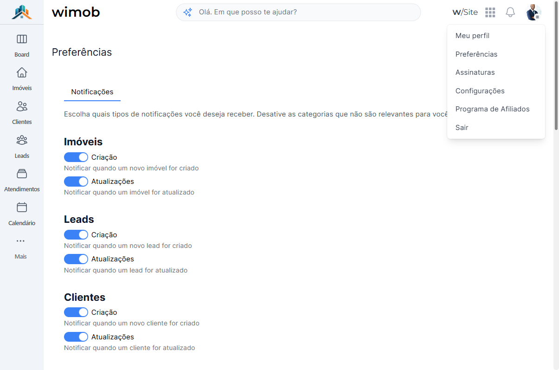Open the apps grid icon
This screenshot has width=559, height=370.
click(x=490, y=13)
